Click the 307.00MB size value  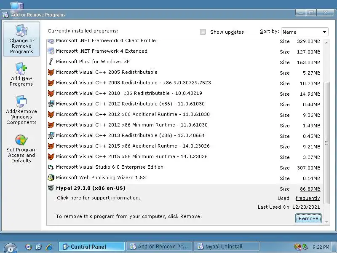point(309,168)
